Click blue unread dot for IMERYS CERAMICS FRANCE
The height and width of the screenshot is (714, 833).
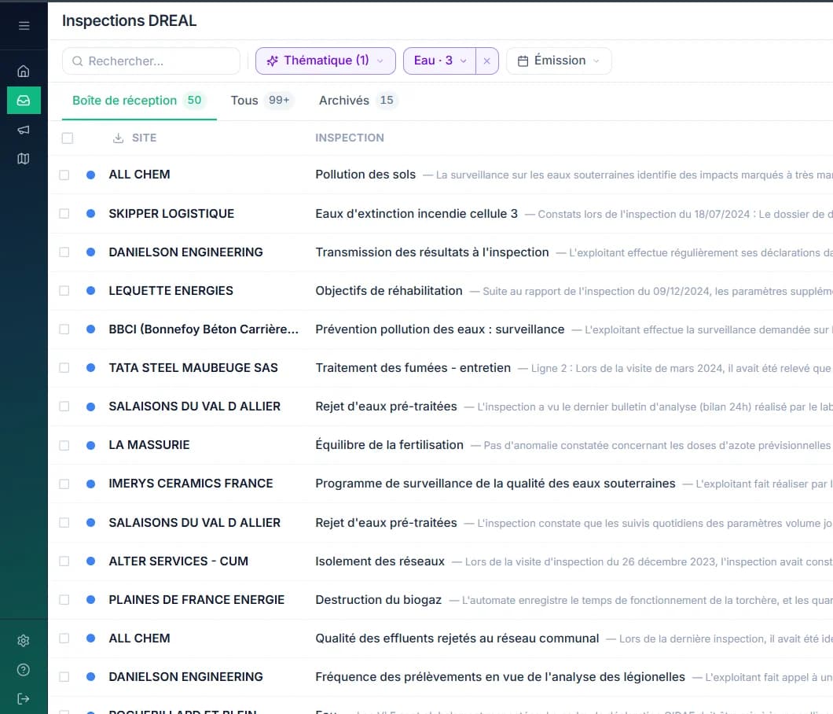click(x=91, y=484)
